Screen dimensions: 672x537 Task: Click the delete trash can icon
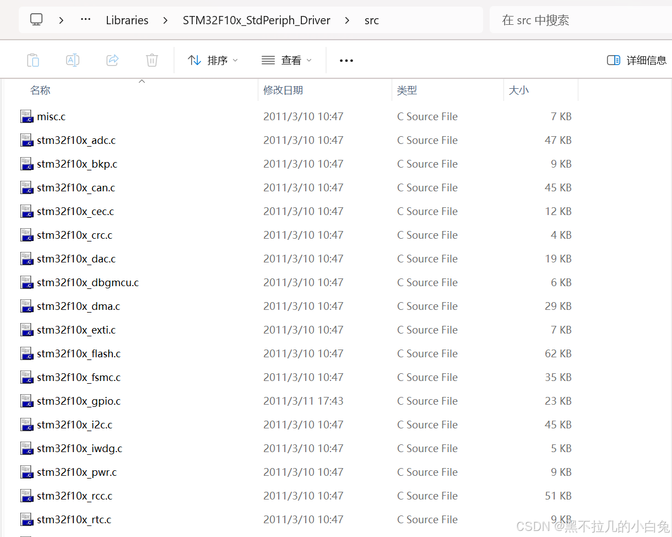click(x=152, y=60)
